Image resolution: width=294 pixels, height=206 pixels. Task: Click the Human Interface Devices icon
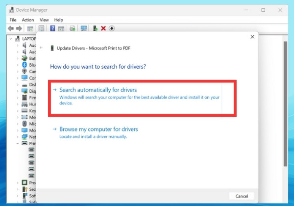point(24,104)
